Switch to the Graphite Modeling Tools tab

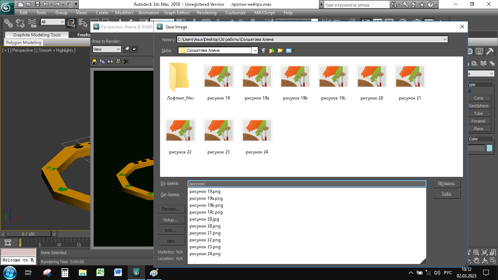tap(37, 35)
